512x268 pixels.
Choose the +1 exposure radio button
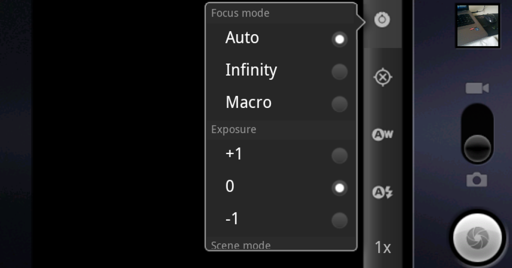pyautogui.click(x=339, y=156)
